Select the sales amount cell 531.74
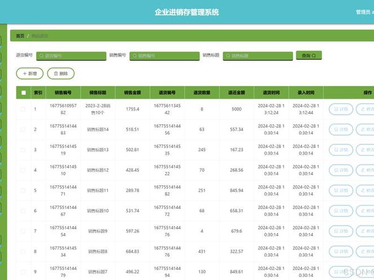 point(132,211)
